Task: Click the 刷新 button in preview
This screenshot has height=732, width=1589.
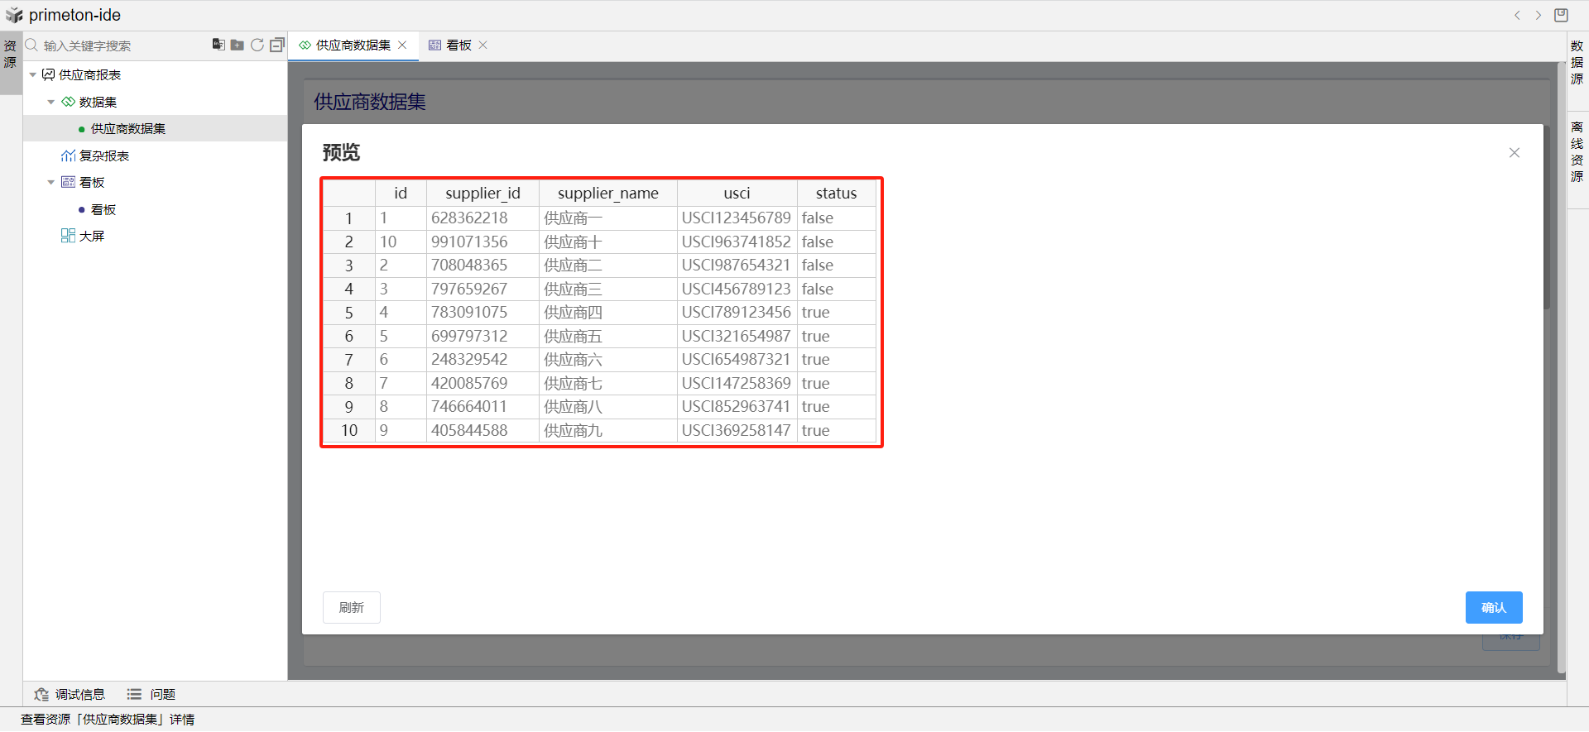Action: tap(351, 608)
